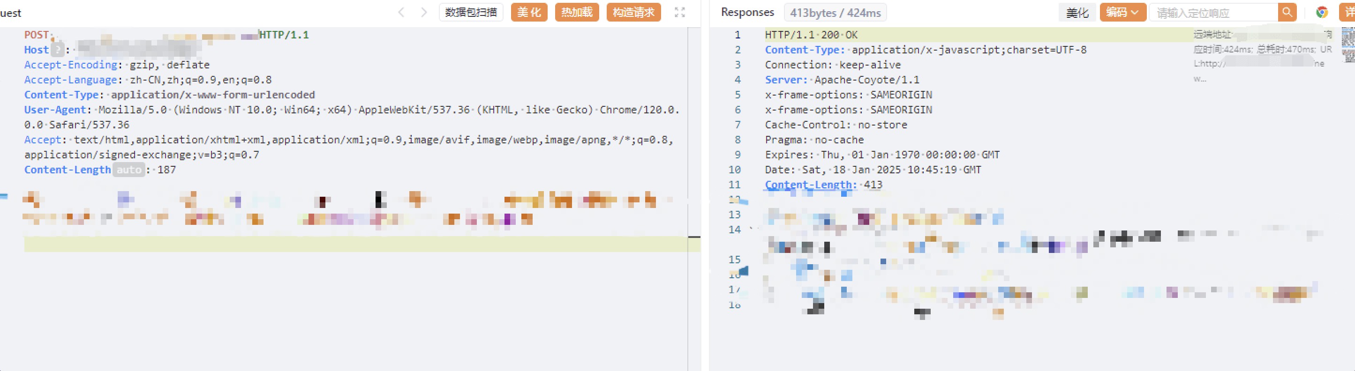Click the question mark badge beside Host
Screen dimensions: 1355x371
[57, 50]
